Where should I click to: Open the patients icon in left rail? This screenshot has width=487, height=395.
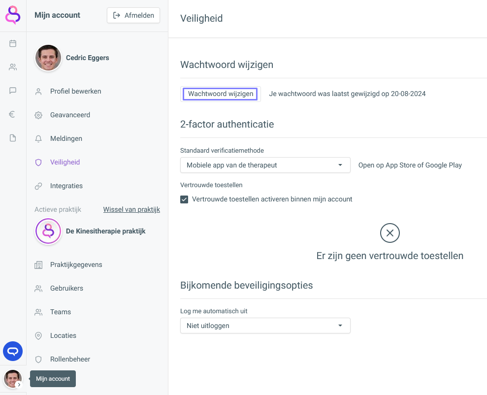click(13, 67)
